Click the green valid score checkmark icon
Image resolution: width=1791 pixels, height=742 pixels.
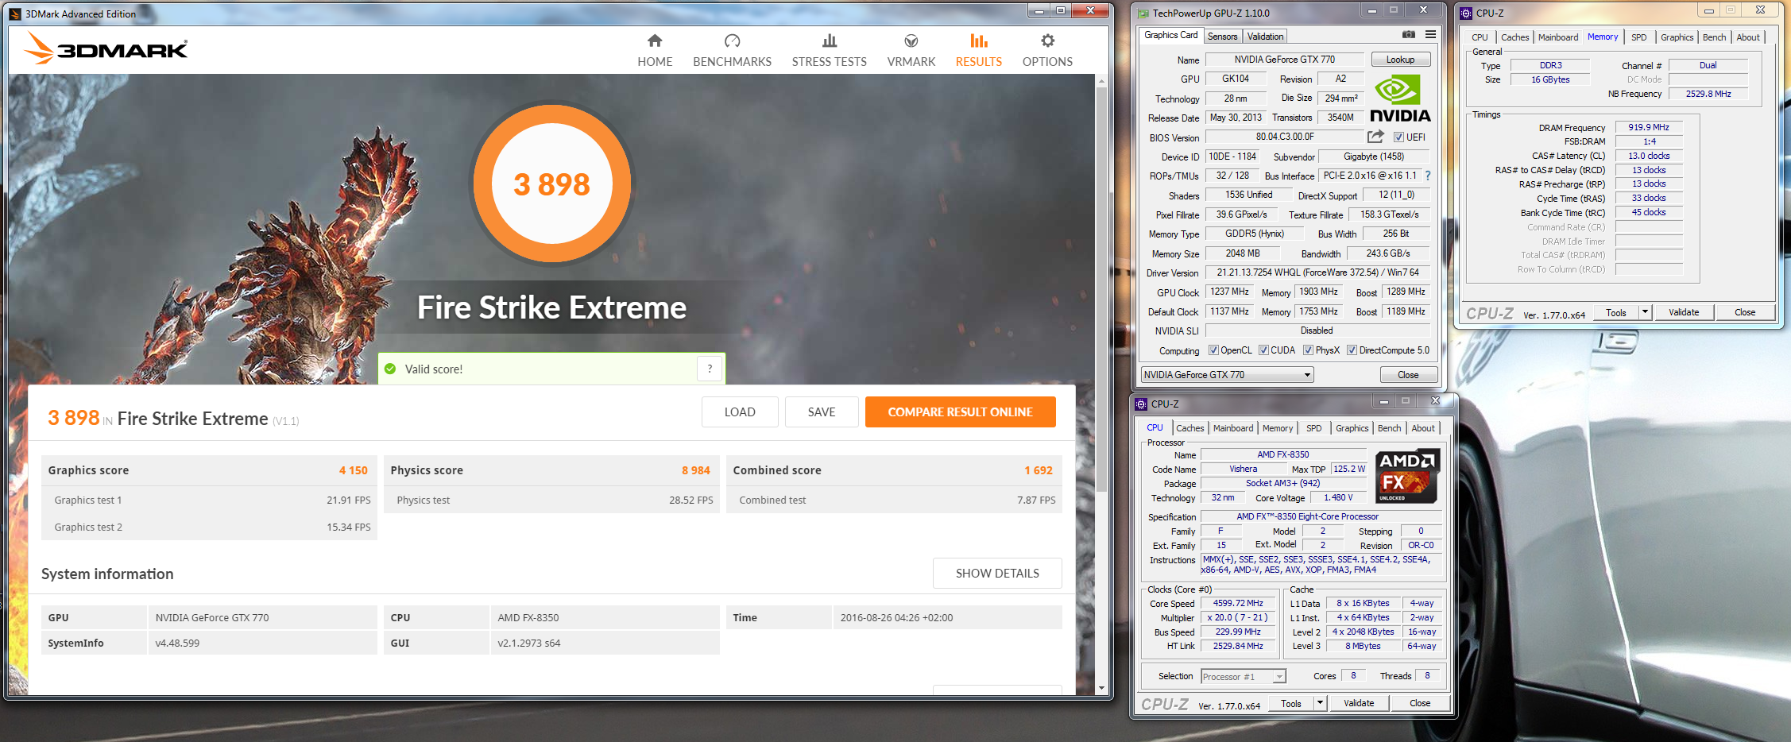[390, 369]
